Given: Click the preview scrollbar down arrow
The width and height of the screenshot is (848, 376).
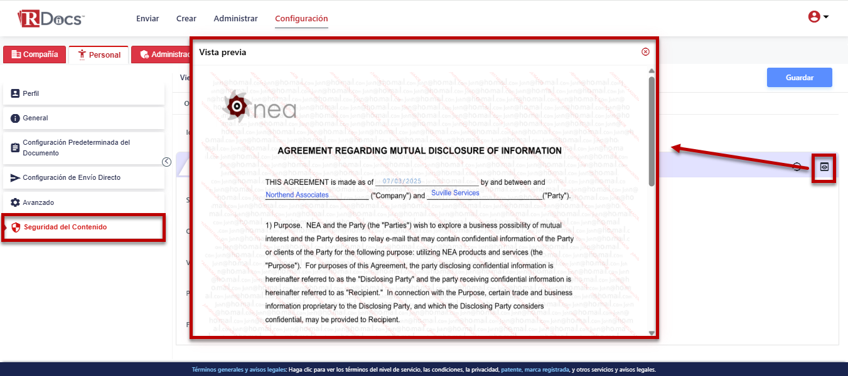Looking at the screenshot, I should pos(652,333).
